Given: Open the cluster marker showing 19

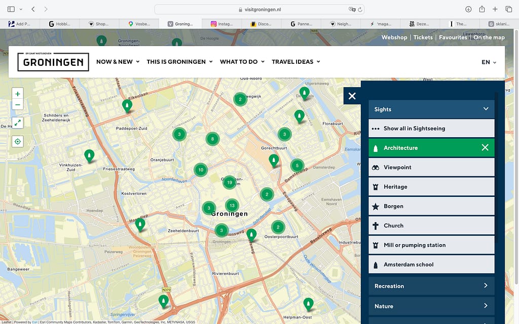Looking at the screenshot, I should tap(230, 183).
